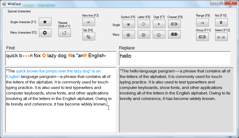Click the Single character star button

click(45, 22)
